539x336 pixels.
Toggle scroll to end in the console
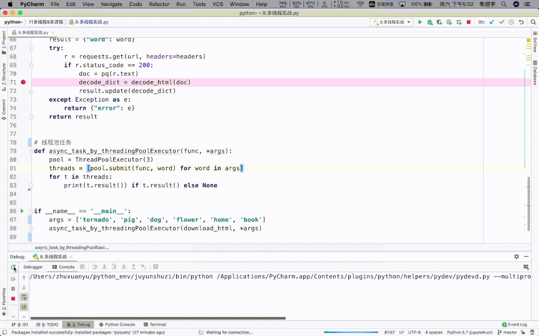click(24, 307)
